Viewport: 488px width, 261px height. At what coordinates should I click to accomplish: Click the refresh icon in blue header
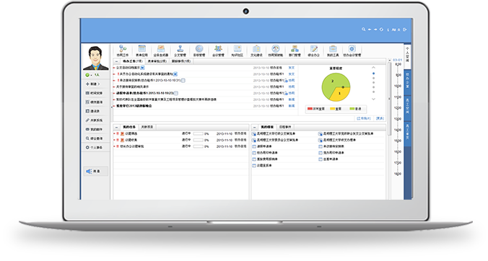[x=381, y=30]
